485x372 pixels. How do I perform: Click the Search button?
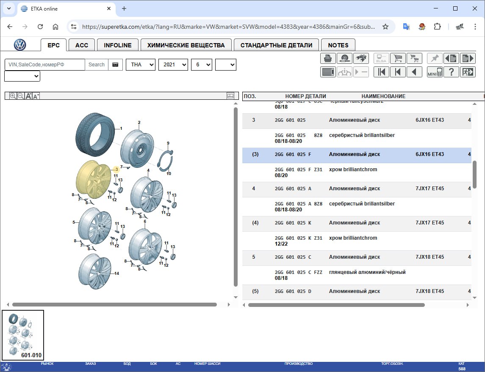tap(97, 65)
